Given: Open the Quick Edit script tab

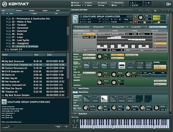Looking at the screenshot, I should point(159,31).
